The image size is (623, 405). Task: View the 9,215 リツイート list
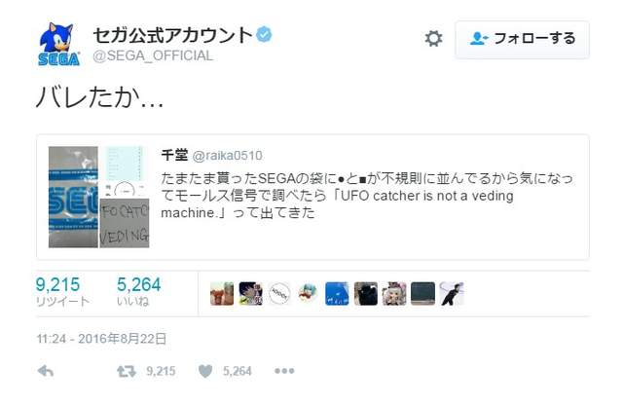(x=62, y=291)
